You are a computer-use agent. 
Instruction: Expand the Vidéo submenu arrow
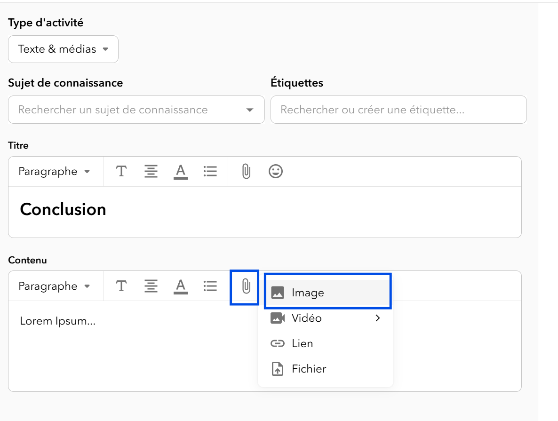[378, 318]
